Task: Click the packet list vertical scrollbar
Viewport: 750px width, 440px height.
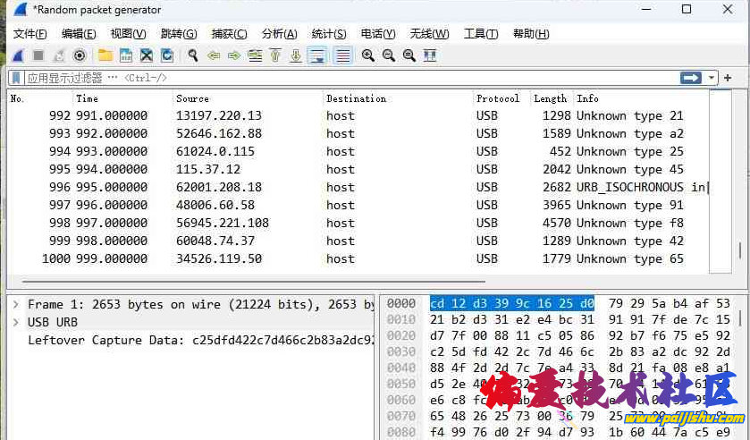Action: tap(739, 179)
